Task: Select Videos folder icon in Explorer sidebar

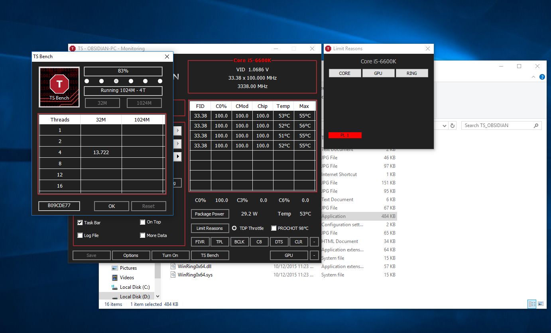Action: click(115, 278)
